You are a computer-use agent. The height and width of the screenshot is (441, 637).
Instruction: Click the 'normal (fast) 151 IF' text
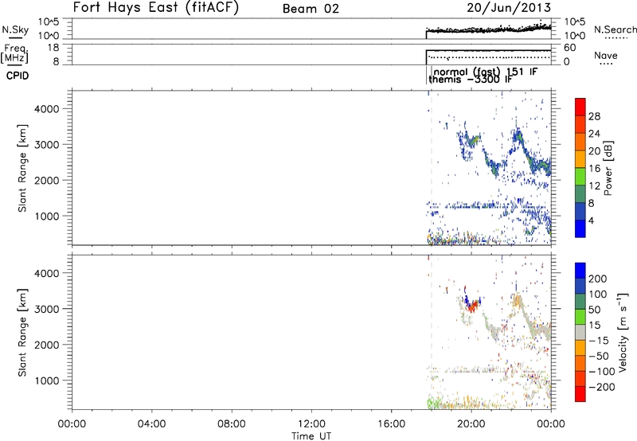click(x=486, y=72)
